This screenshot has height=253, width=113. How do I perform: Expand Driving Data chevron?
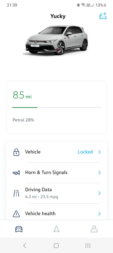[x=100, y=193]
